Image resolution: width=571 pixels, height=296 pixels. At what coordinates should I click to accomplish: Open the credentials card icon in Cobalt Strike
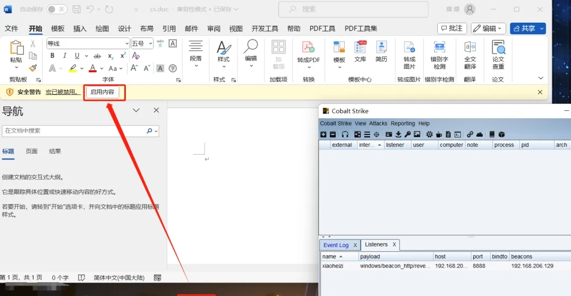click(x=389, y=135)
